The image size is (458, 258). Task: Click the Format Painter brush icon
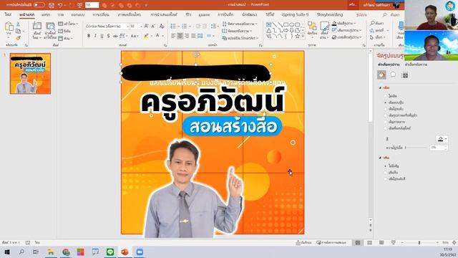(18, 38)
